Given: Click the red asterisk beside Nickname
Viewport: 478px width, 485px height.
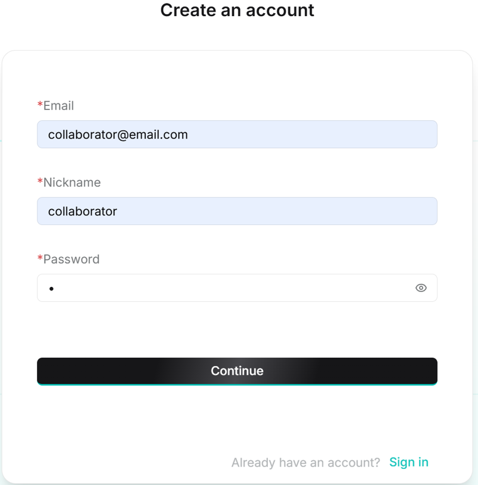Looking at the screenshot, I should (40, 182).
